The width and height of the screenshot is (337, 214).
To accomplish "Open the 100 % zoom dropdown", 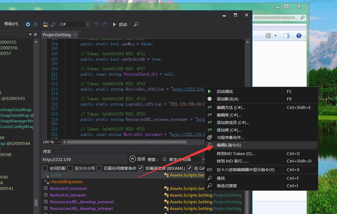I will pyautogui.click(x=59, y=142).
